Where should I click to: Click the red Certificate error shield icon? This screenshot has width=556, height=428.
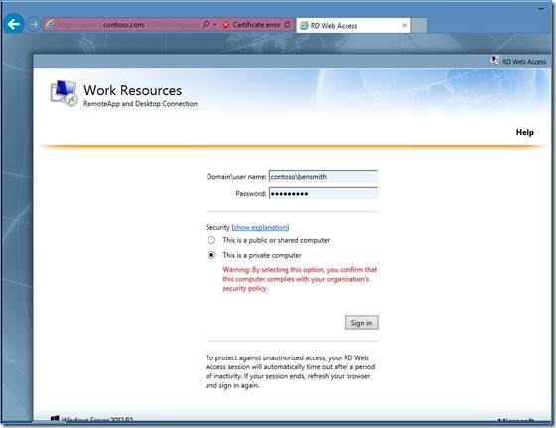[226, 25]
